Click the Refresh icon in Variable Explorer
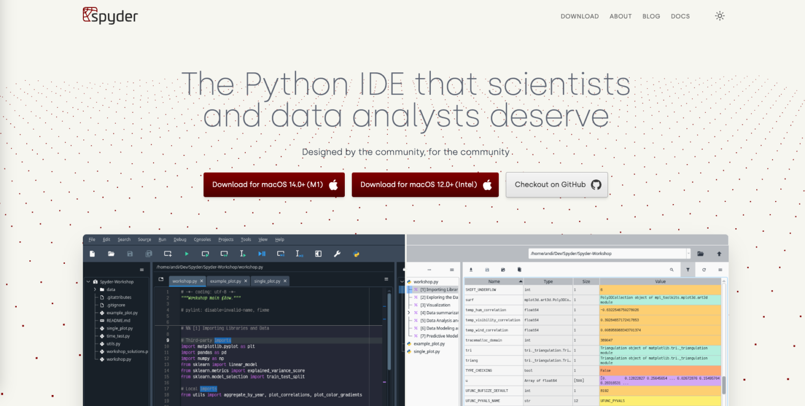 [x=704, y=270]
